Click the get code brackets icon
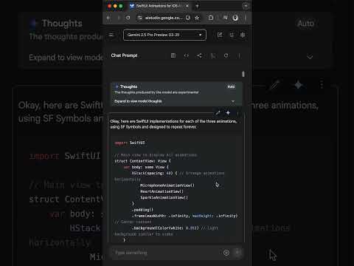The height and width of the screenshot is (266, 354). [187, 55]
